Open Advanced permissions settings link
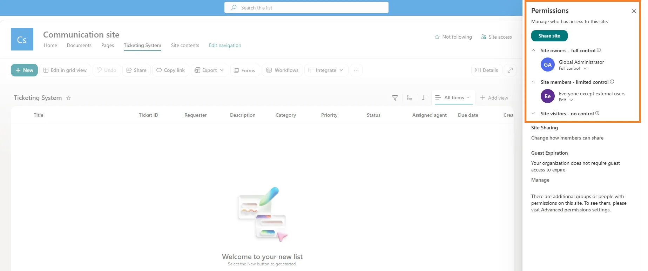 (575, 210)
